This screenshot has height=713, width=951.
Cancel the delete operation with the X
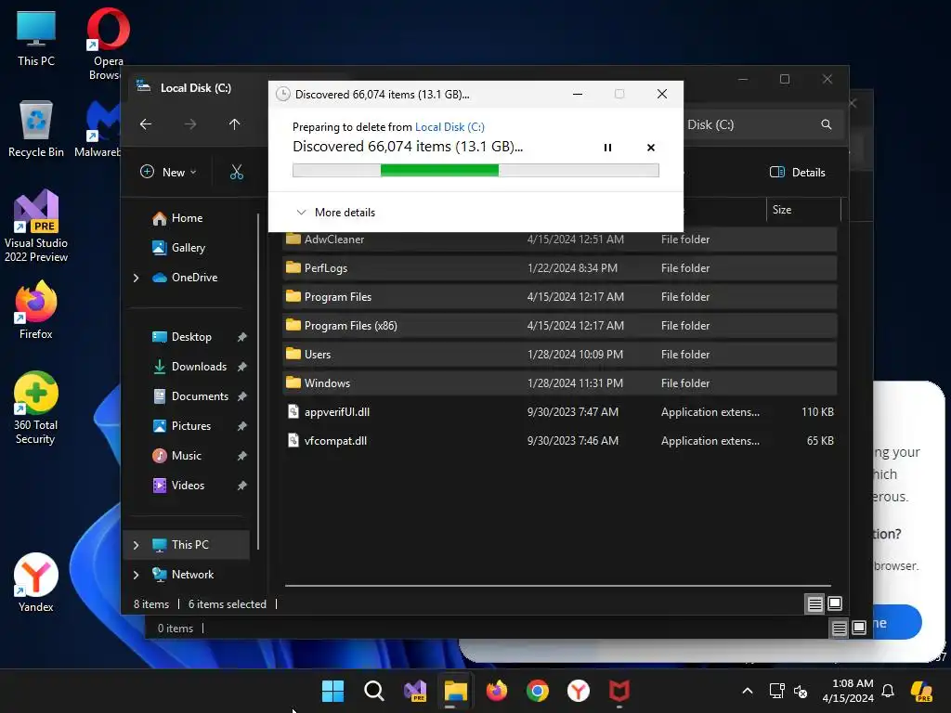(x=651, y=148)
